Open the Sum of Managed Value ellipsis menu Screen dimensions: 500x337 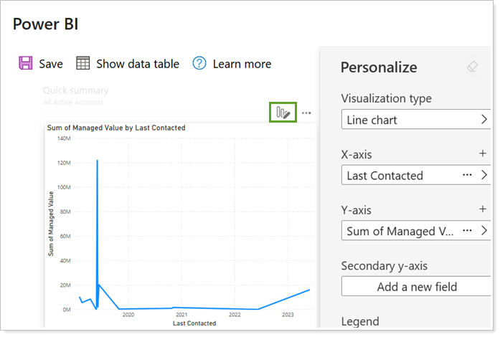pos(467,230)
